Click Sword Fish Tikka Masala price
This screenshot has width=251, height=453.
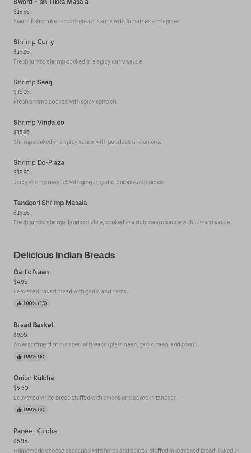(x=22, y=12)
